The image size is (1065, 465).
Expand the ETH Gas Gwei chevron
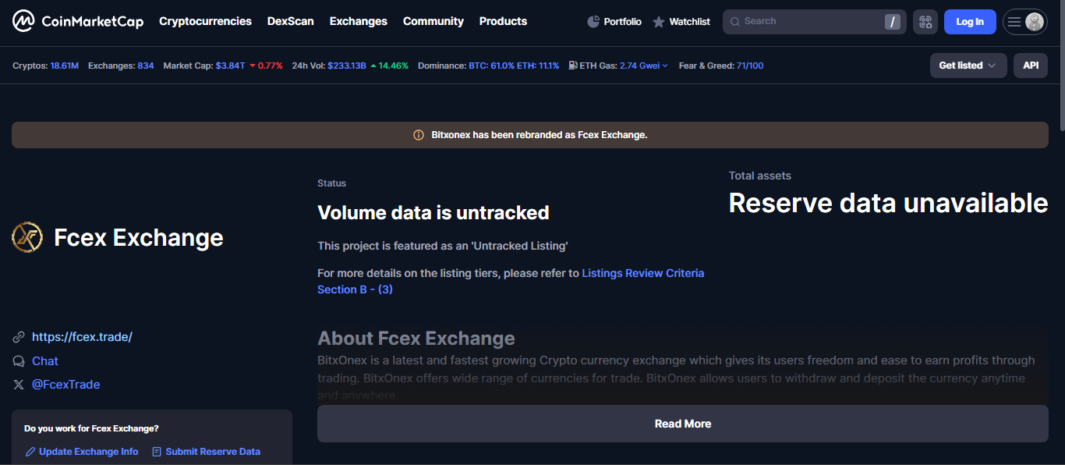(665, 66)
